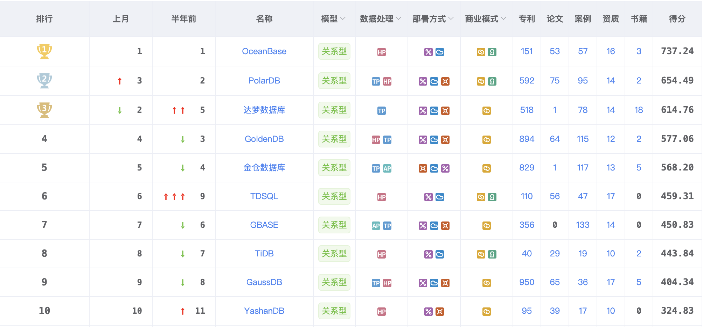Click the bronze third-place trophy icon

click(44, 110)
